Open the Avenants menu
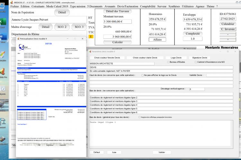Screen dimensions: 241x160 pos(110,6)
